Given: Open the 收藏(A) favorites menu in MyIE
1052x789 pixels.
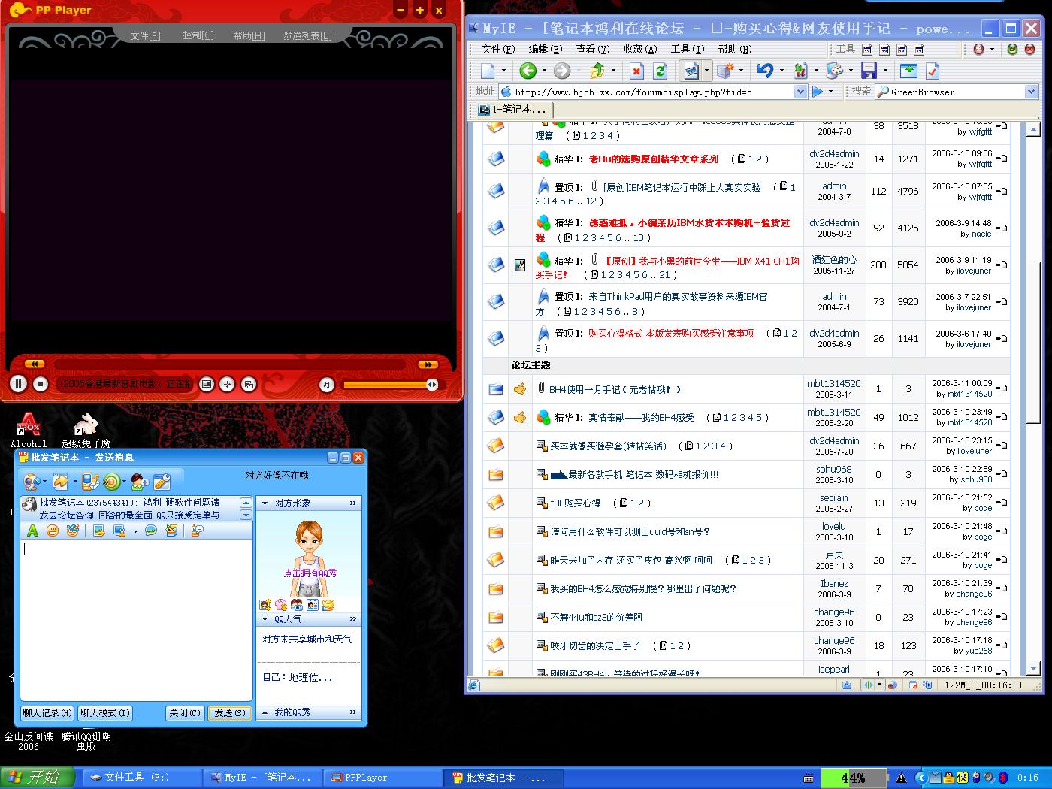Looking at the screenshot, I should (x=639, y=49).
